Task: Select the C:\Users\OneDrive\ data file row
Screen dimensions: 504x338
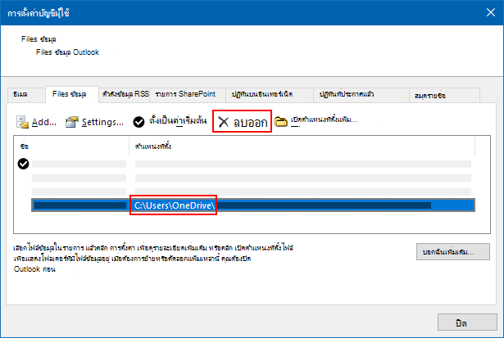Action: (253, 205)
